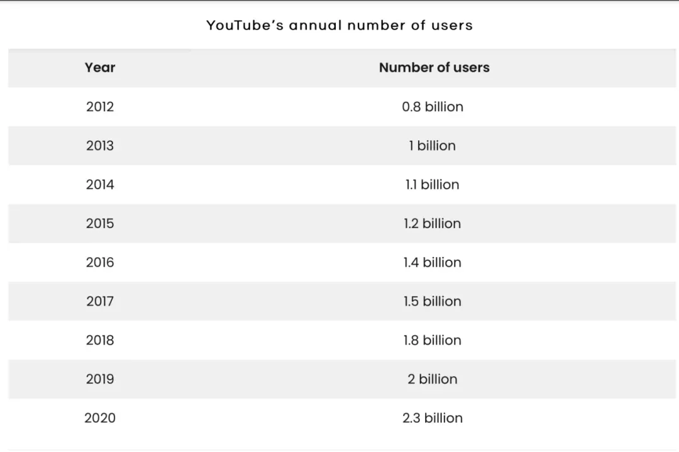Click the 2015 year cell
The image size is (679, 452).
[x=99, y=223]
